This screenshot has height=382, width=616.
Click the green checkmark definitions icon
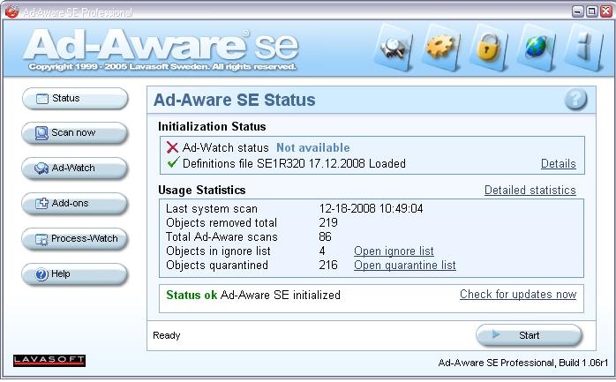pos(173,161)
